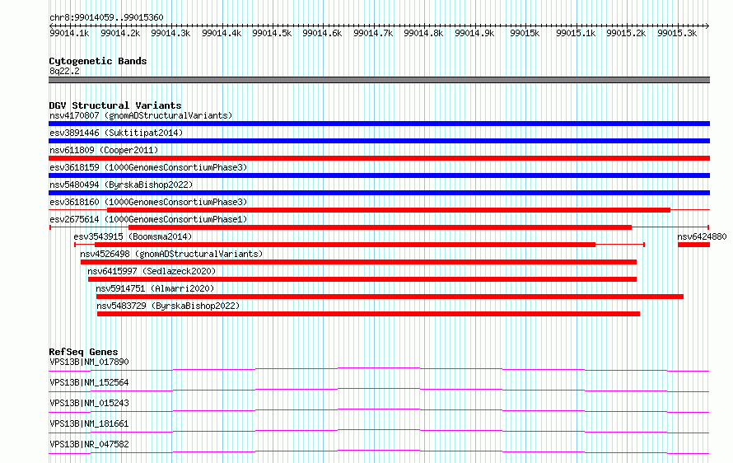733x463 pixels.
Task: Click the Cytogenetic Bands track heading
Action: pos(98,61)
